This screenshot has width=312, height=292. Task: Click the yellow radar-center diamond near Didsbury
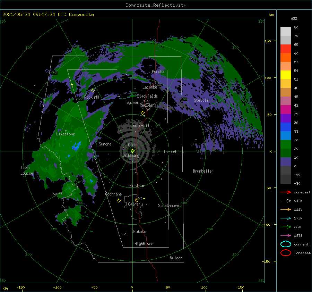click(132, 151)
